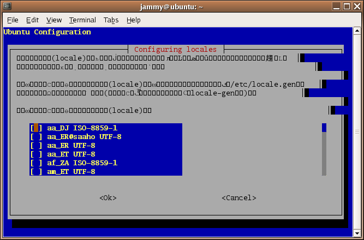The width and height of the screenshot is (364, 240).
Task: Select the am_ET UTF-8 locale text
Action: (71, 172)
